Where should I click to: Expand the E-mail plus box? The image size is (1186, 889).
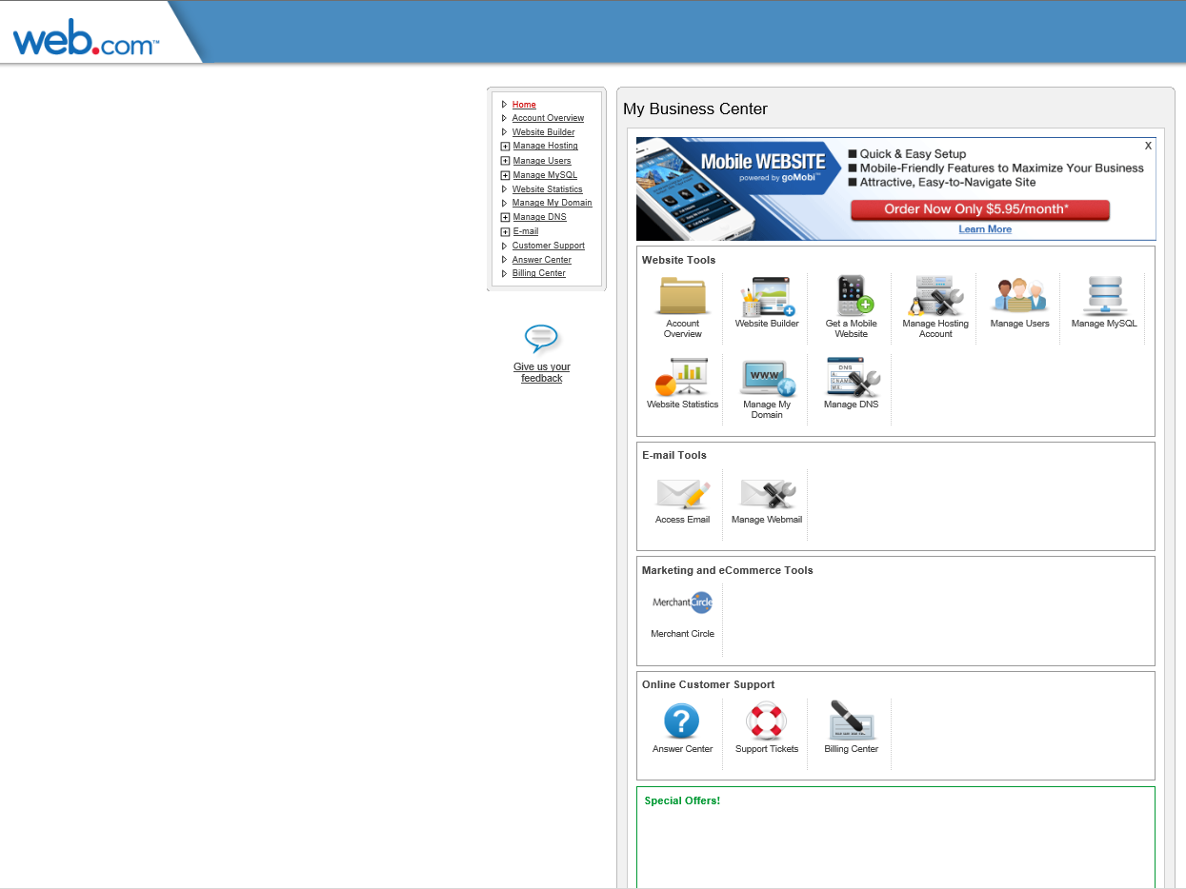tap(505, 231)
